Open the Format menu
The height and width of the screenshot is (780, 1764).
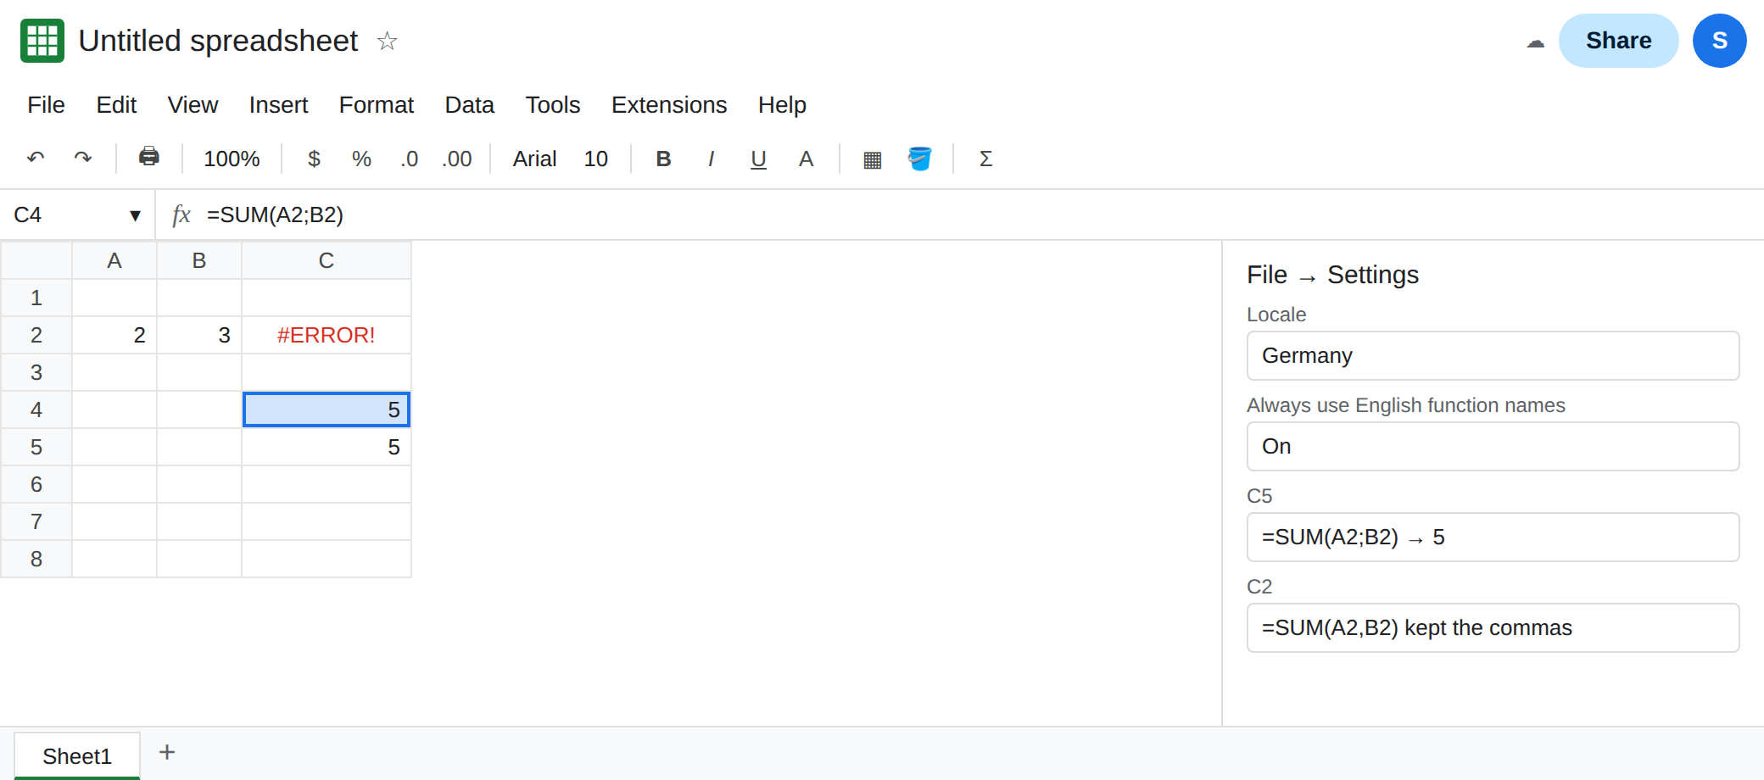click(377, 104)
